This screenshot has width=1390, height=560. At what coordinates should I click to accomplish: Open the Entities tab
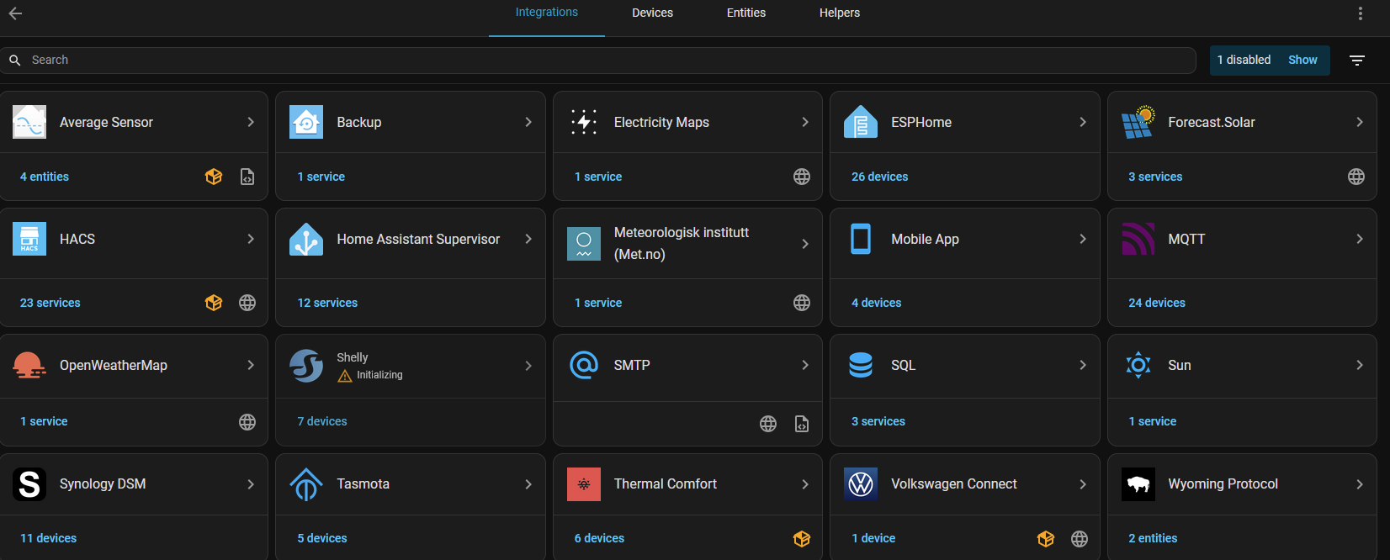tap(745, 13)
